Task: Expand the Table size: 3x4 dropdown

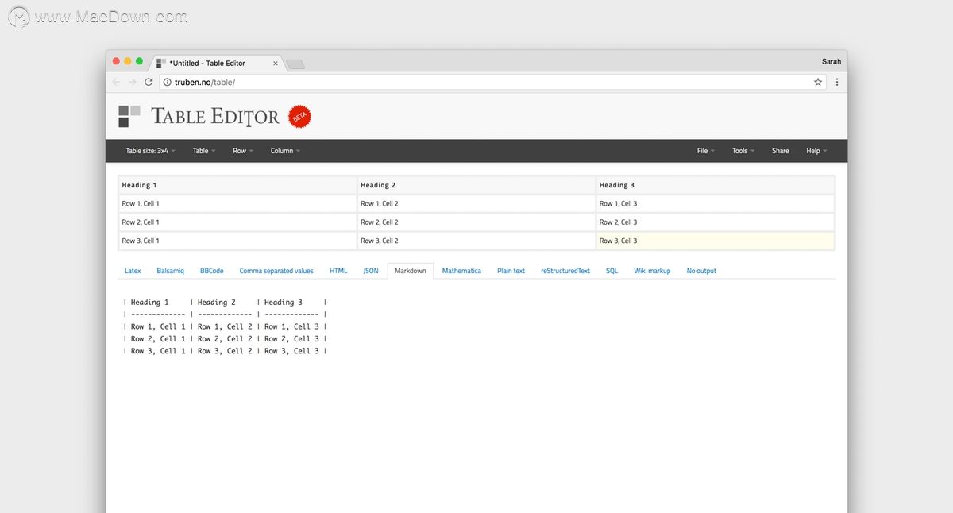Action: pos(150,151)
